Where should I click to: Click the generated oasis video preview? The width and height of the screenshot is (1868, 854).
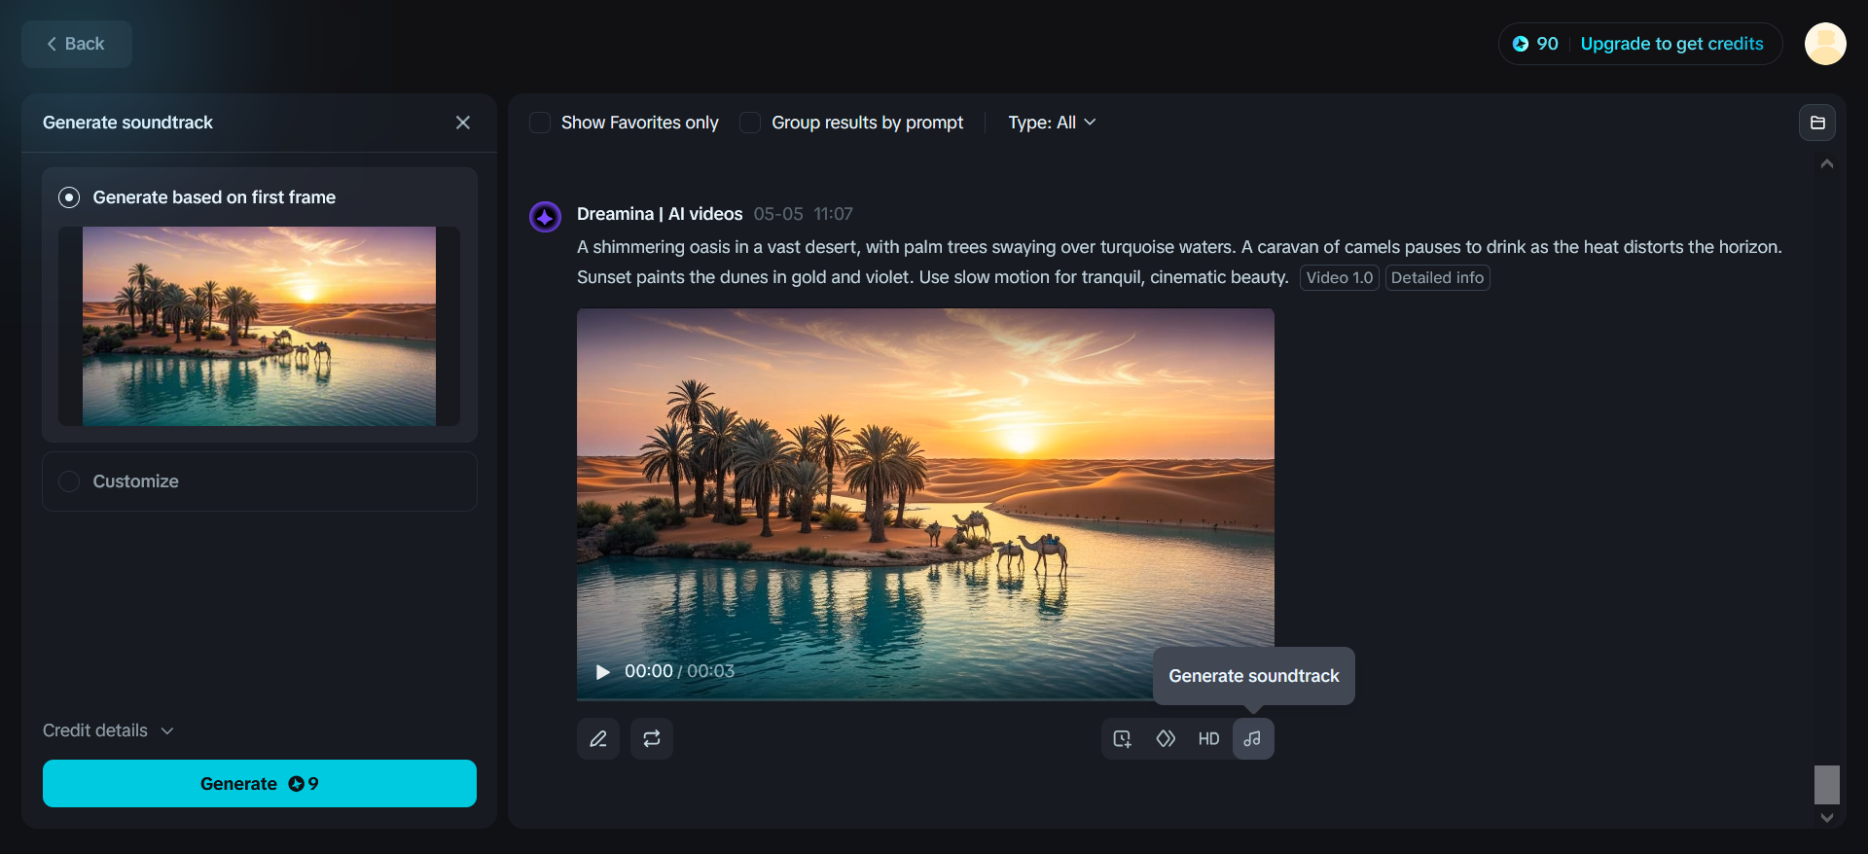(925, 504)
